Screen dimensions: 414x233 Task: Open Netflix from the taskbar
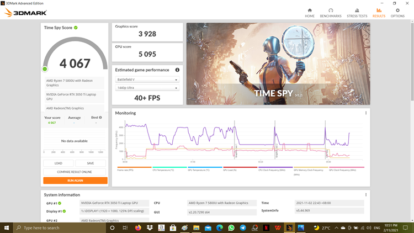point(266,227)
